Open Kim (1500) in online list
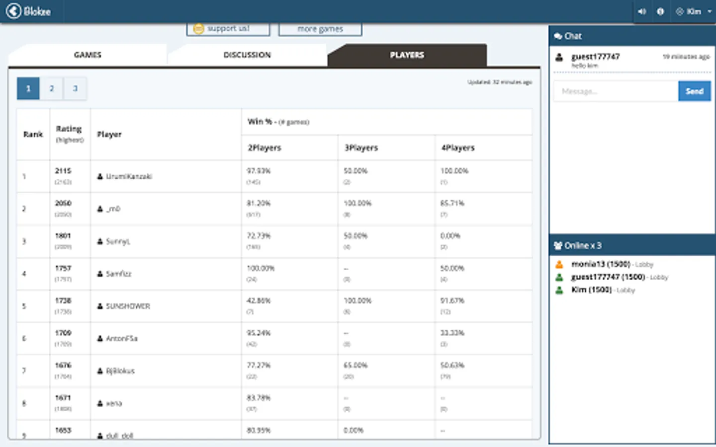Screen dimensions: 716x447 coord(591,290)
